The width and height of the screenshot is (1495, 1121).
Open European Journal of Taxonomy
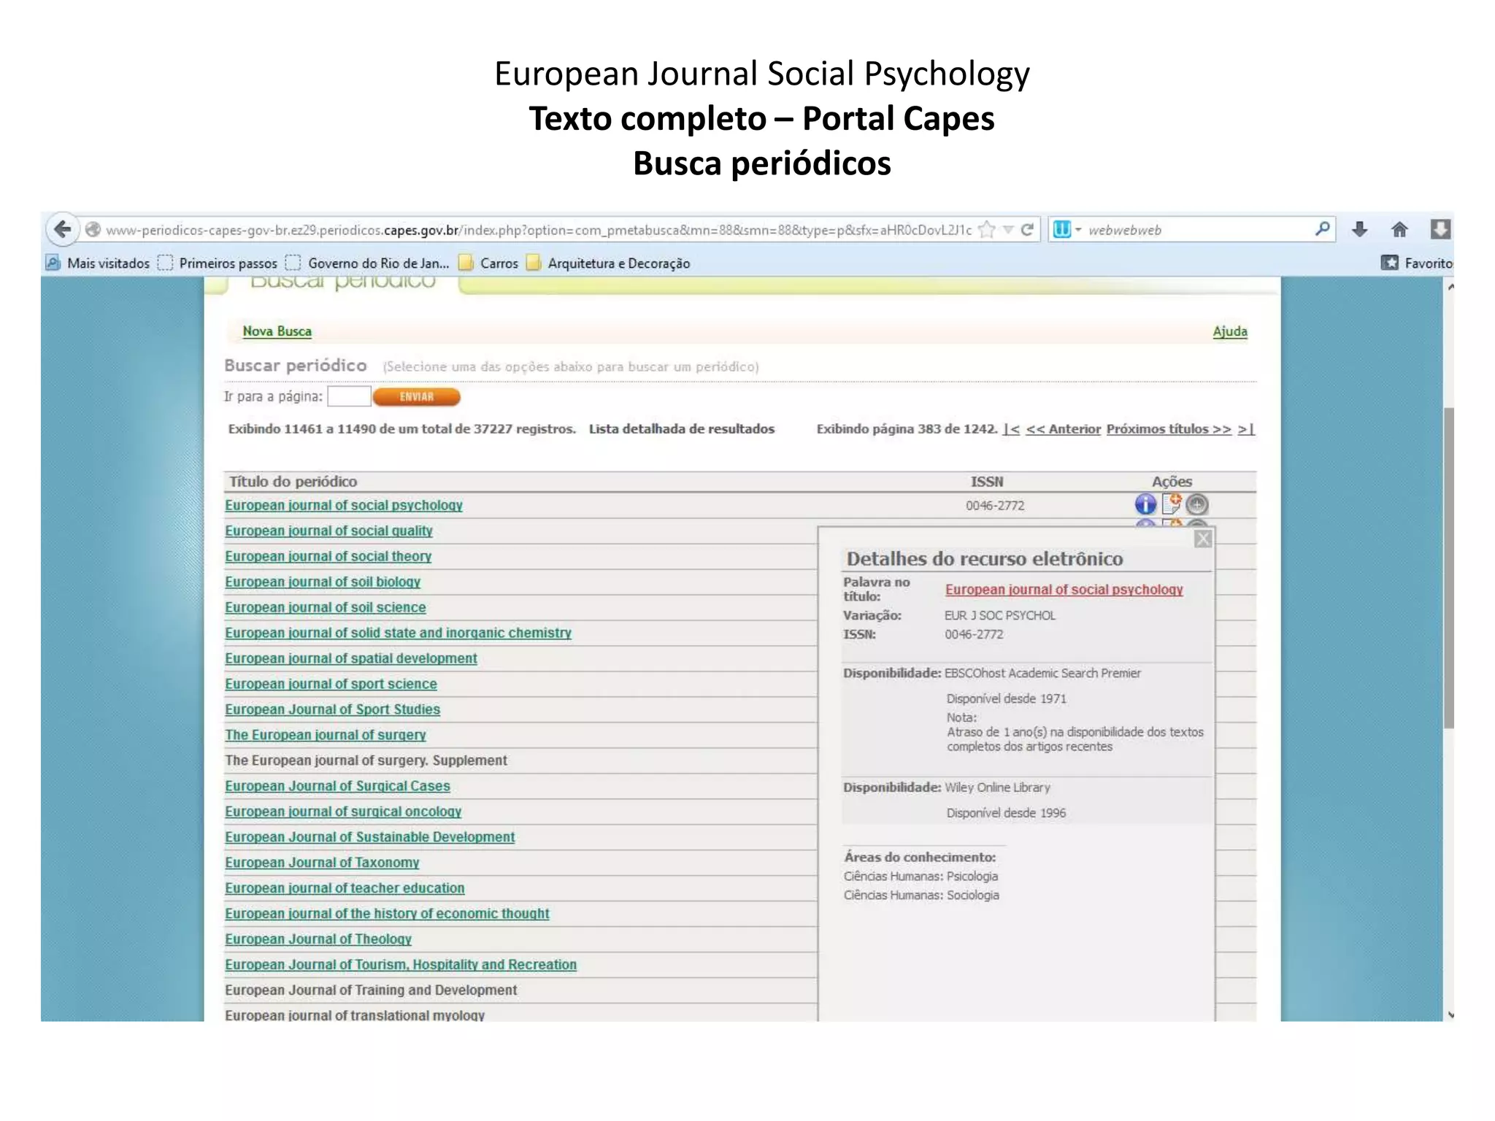(322, 863)
